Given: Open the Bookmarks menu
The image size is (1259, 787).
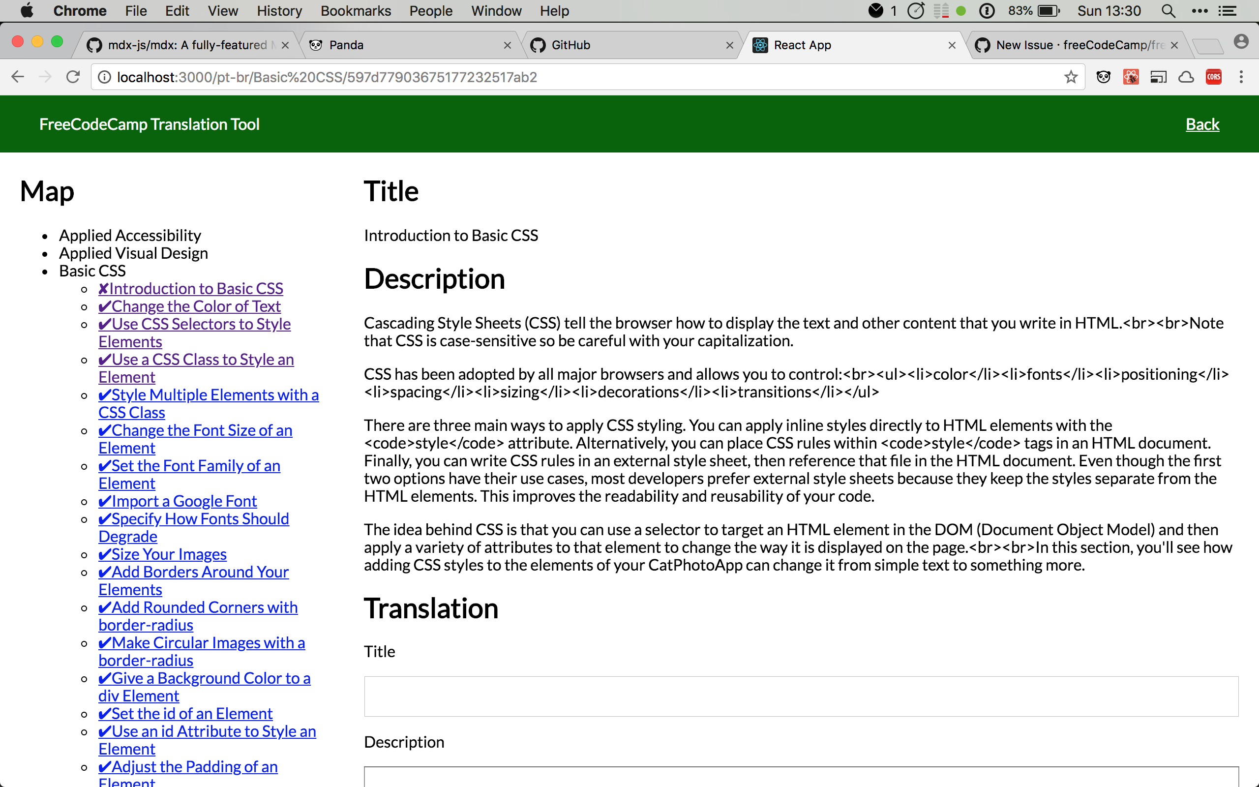Looking at the screenshot, I should [356, 10].
